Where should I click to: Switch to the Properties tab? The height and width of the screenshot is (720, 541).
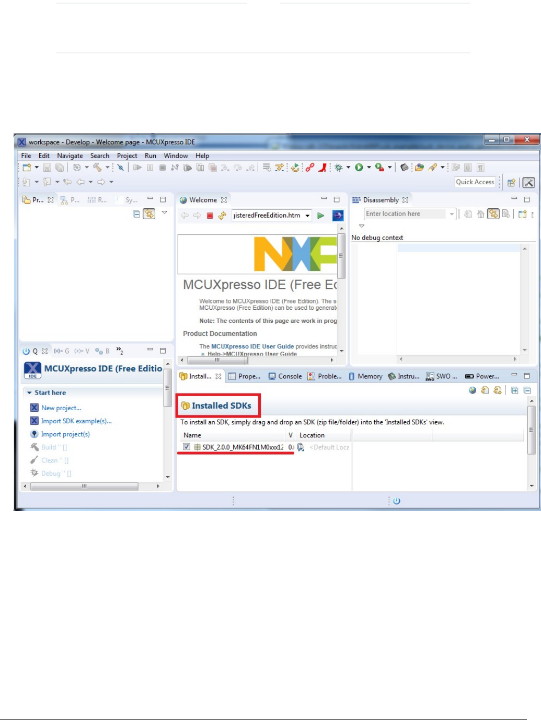point(245,376)
